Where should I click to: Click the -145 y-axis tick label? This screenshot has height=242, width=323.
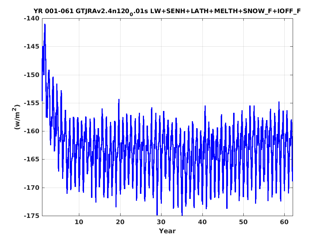[31, 46]
